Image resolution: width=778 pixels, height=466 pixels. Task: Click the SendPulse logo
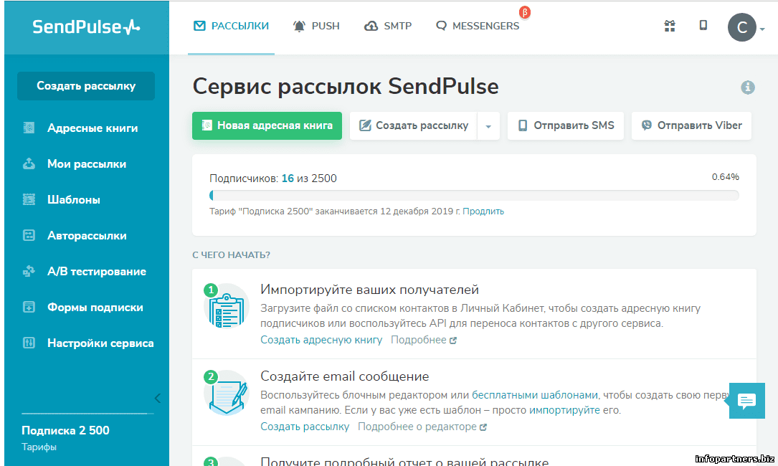[86, 27]
